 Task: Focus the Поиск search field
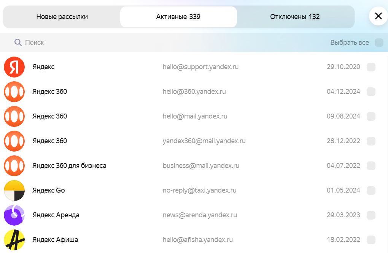tap(114, 43)
